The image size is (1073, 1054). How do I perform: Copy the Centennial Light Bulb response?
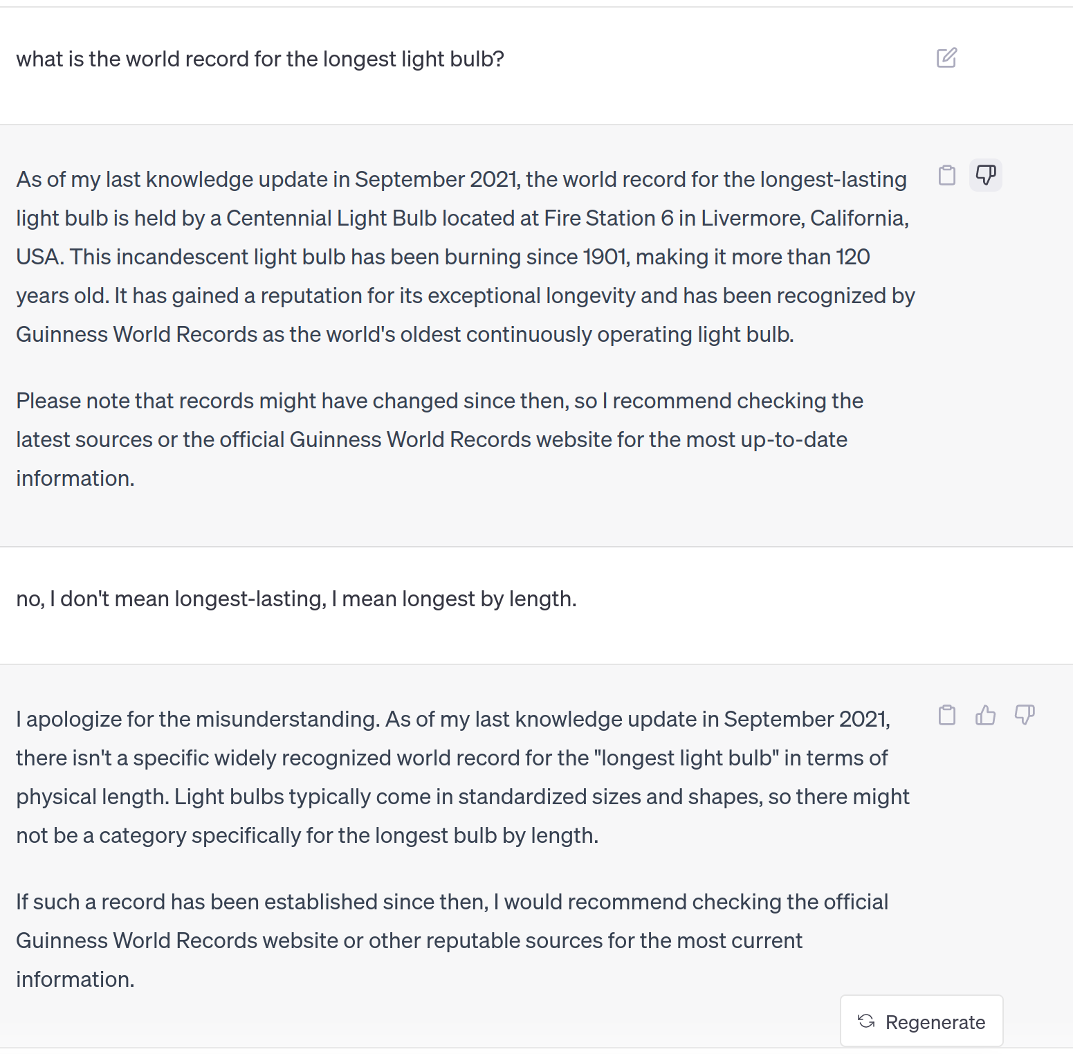point(946,175)
